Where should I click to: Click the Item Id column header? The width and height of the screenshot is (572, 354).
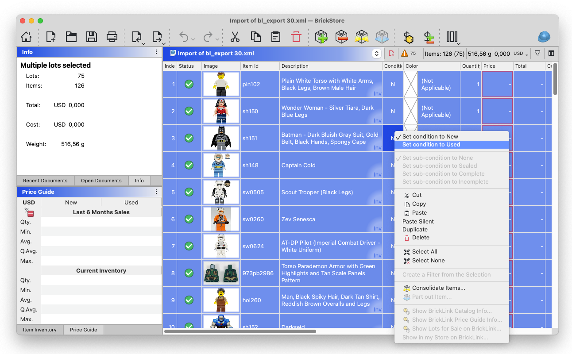[x=260, y=66]
